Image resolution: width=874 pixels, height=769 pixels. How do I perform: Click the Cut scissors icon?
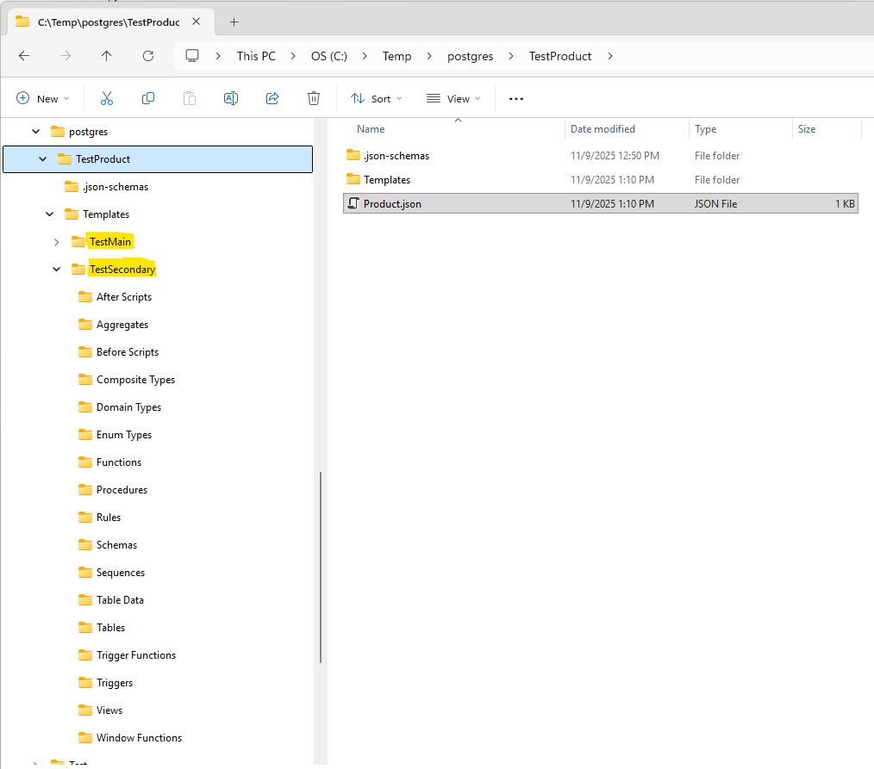[x=107, y=99]
